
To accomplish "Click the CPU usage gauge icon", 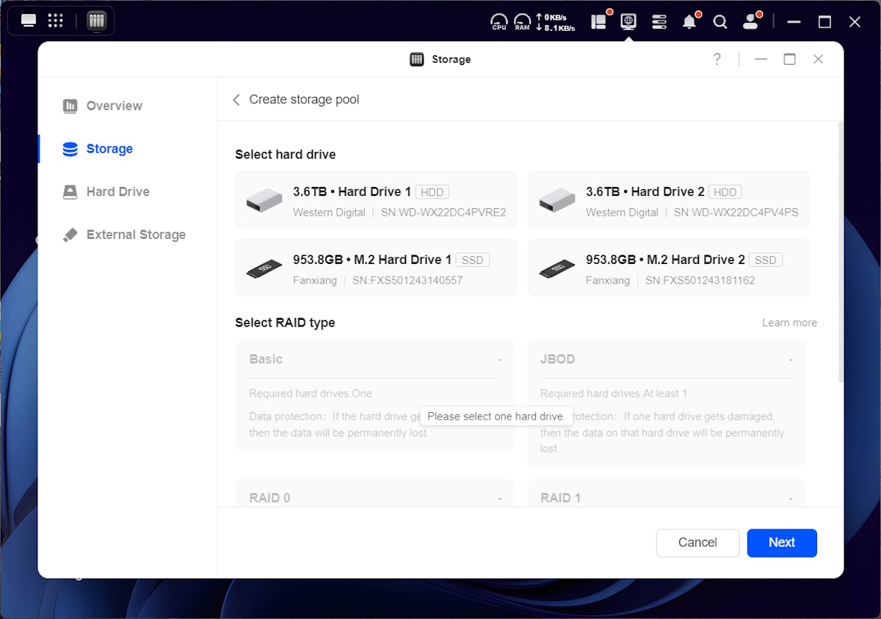I will [498, 22].
